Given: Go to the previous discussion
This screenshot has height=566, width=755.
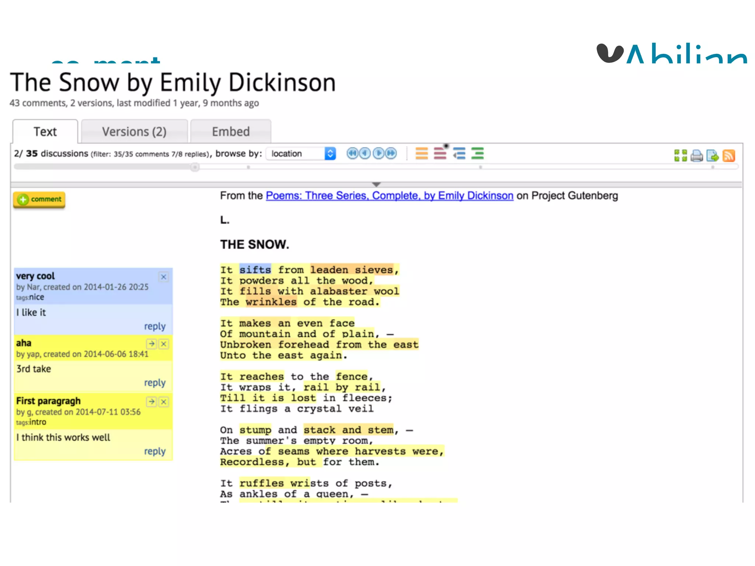Looking at the screenshot, I should click(x=365, y=153).
